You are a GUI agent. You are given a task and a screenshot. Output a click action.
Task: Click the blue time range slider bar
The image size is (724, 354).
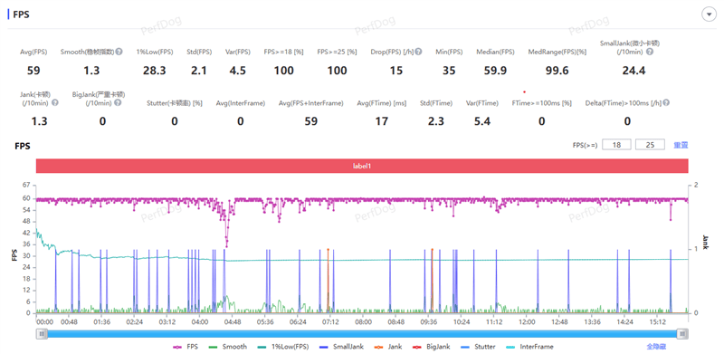pos(362,334)
